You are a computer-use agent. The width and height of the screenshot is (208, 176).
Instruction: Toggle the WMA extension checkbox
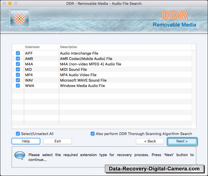pyautogui.click(x=18, y=86)
